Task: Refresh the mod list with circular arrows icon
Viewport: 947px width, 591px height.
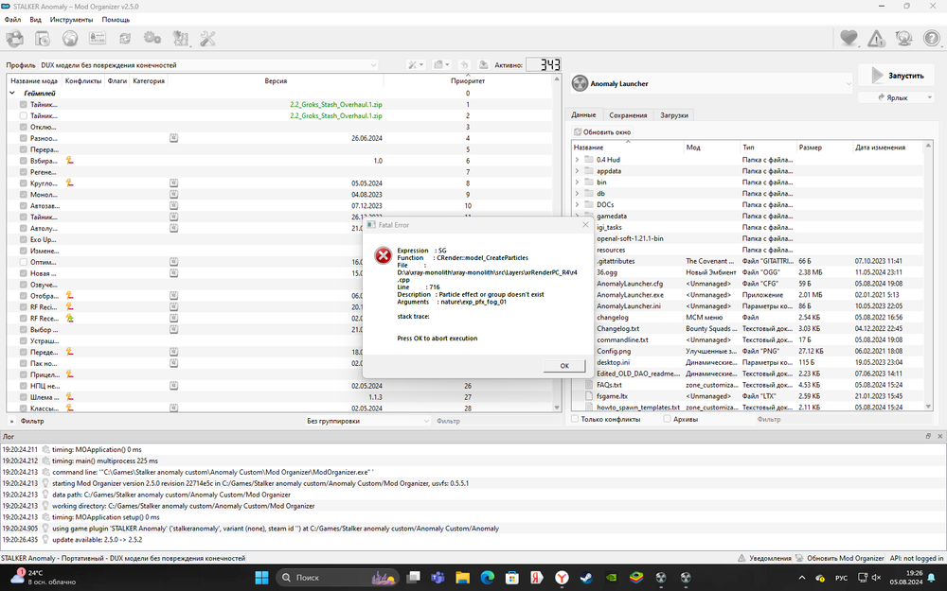Action: (124, 38)
